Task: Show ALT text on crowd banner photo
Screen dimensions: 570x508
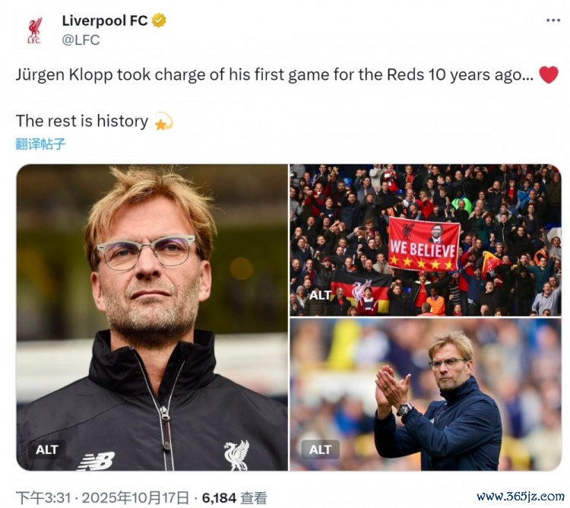Action: pyautogui.click(x=320, y=295)
